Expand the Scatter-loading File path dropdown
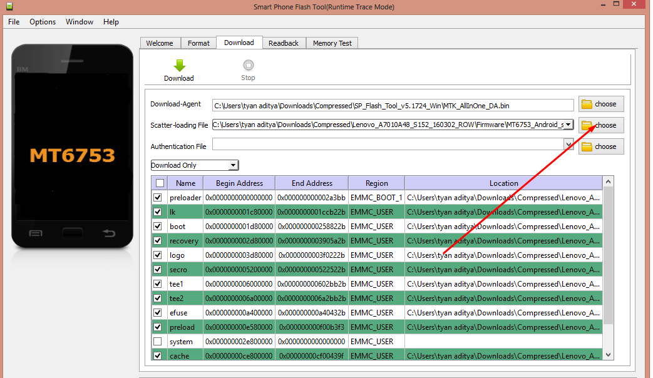This screenshot has width=653, height=378. tap(568, 125)
